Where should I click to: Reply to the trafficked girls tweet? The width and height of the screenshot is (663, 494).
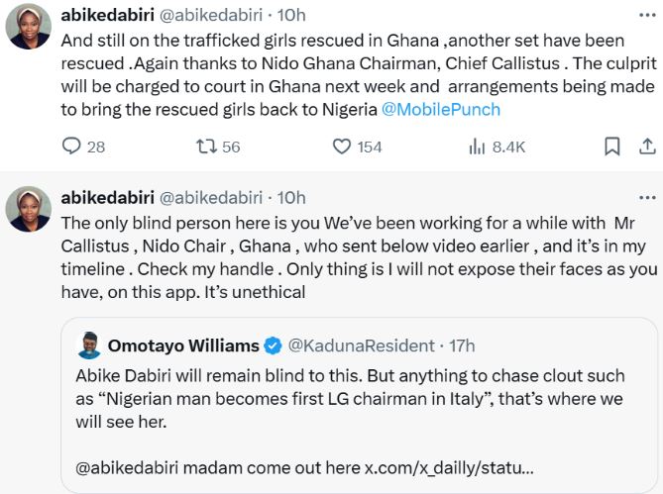click(71, 147)
